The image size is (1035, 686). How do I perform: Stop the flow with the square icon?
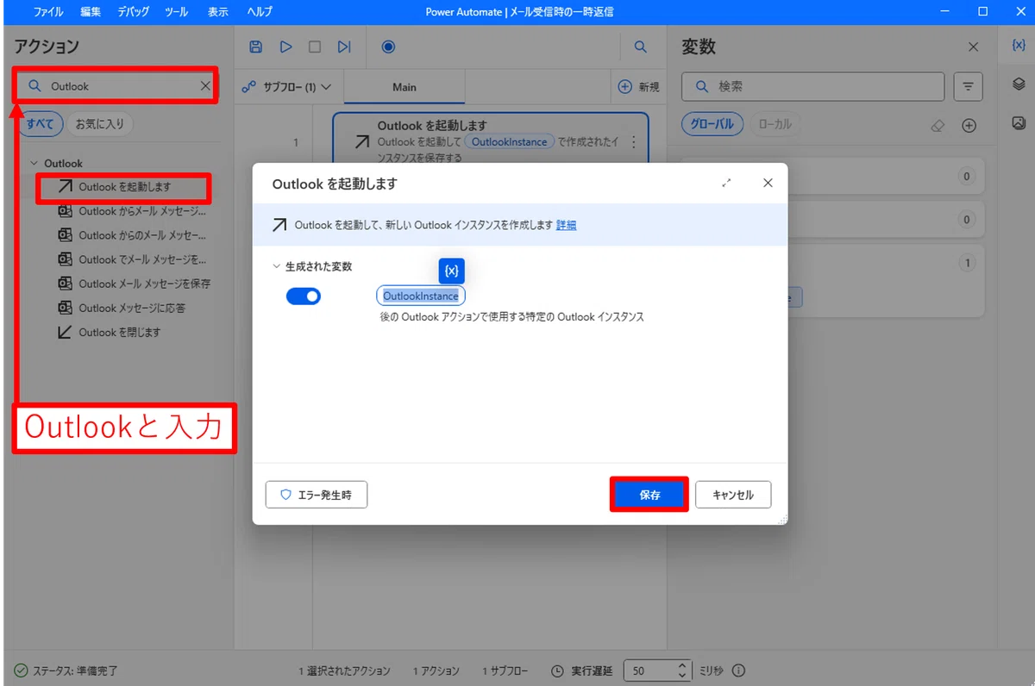(315, 47)
